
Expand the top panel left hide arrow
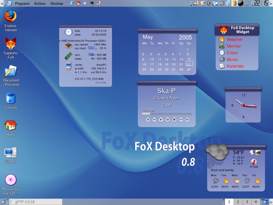[2, 3]
